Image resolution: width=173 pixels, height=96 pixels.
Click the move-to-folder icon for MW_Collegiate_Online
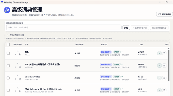tap(20, 91)
